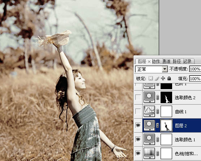The image size is (201, 161).
Task: Toggle mask link icon on 曲线 1
Action: [x=158, y=112]
